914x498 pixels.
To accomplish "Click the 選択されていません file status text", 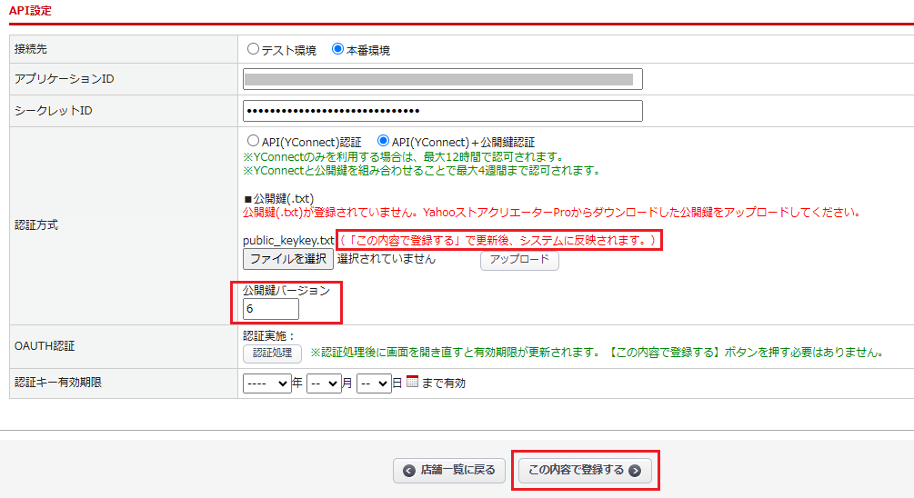I will click(386, 259).
